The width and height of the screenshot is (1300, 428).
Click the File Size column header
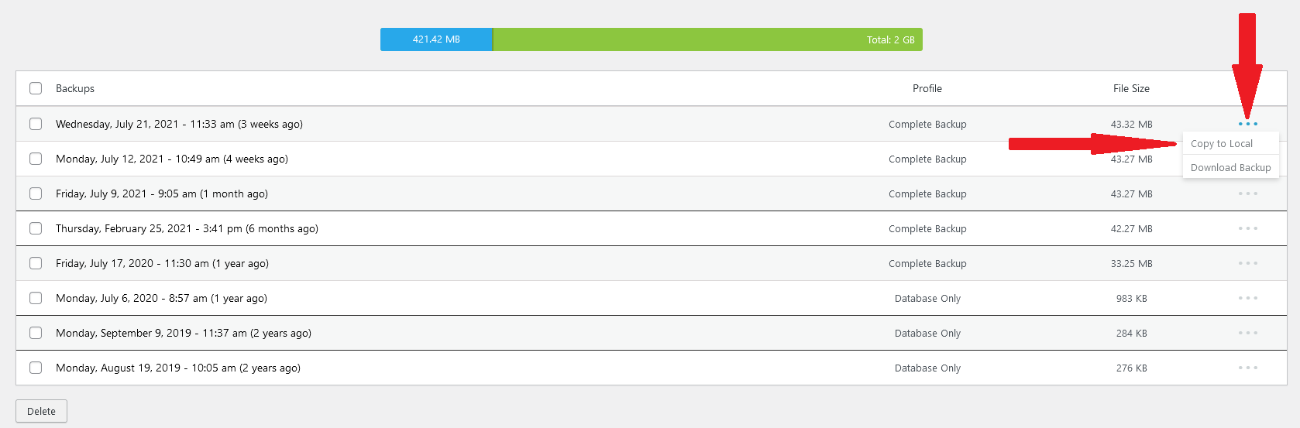coord(1131,88)
